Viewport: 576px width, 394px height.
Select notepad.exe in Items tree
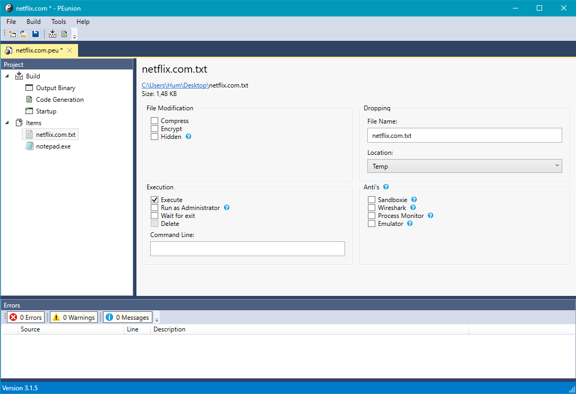click(x=53, y=146)
